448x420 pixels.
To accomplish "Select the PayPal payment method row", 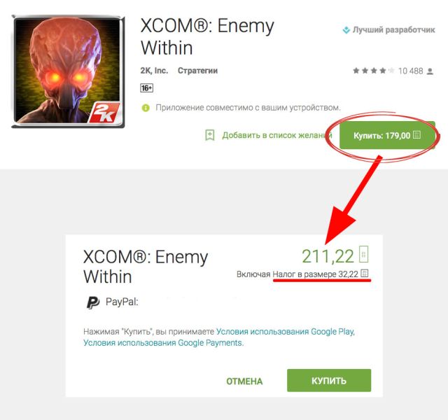I will coord(224,302).
